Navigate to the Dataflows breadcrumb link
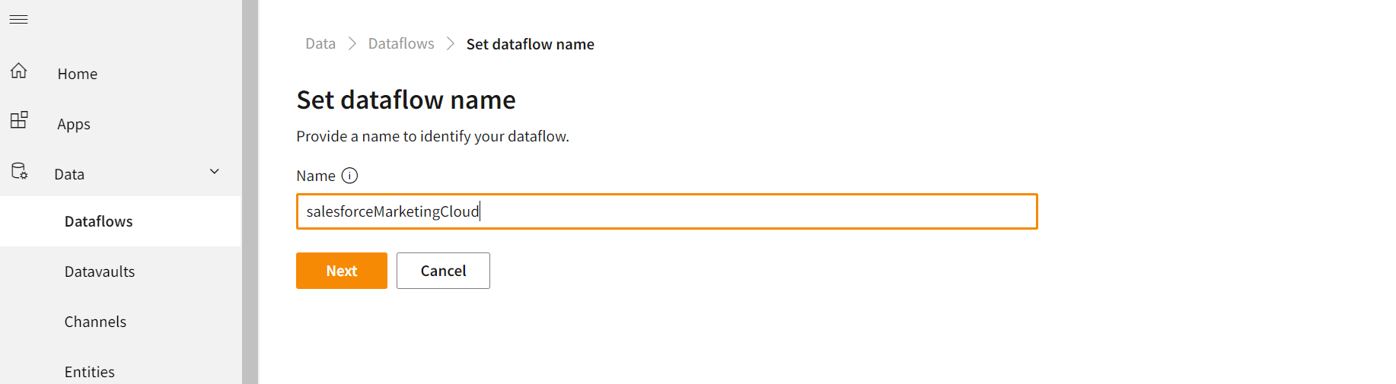 click(401, 44)
